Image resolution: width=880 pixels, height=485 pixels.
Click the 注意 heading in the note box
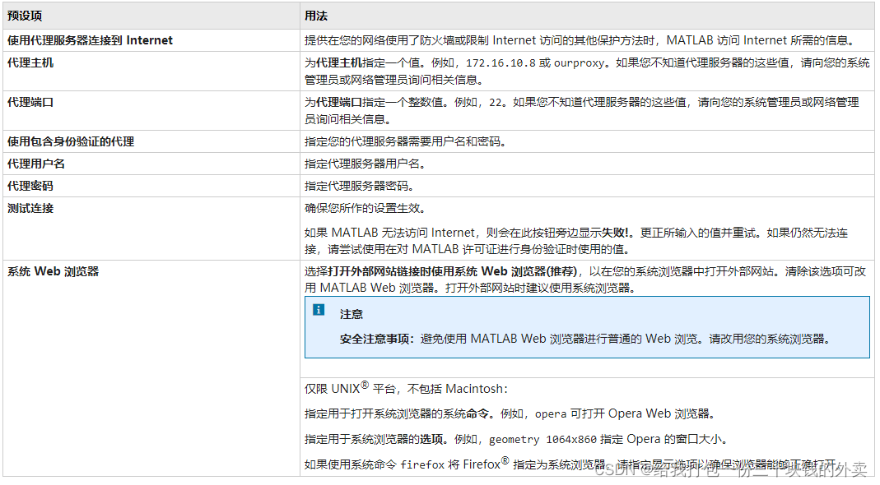pos(352,314)
